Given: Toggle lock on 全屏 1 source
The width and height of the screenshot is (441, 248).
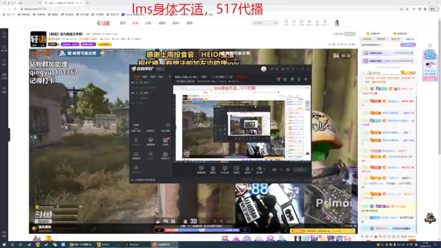Looking at the screenshot, I should [x=137, y=93].
